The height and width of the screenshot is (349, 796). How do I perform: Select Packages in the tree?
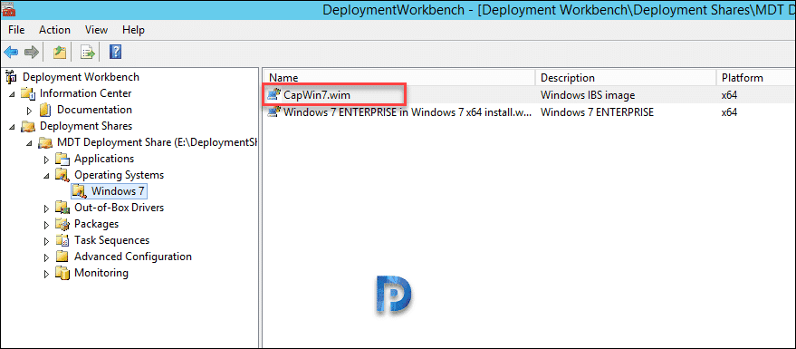pos(97,224)
